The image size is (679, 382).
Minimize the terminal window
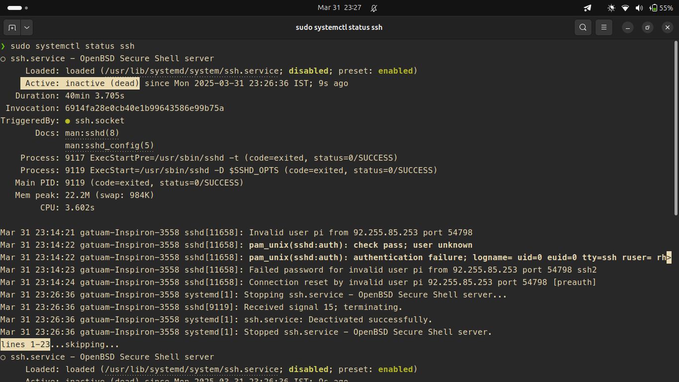pyautogui.click(x=628, y=28)
